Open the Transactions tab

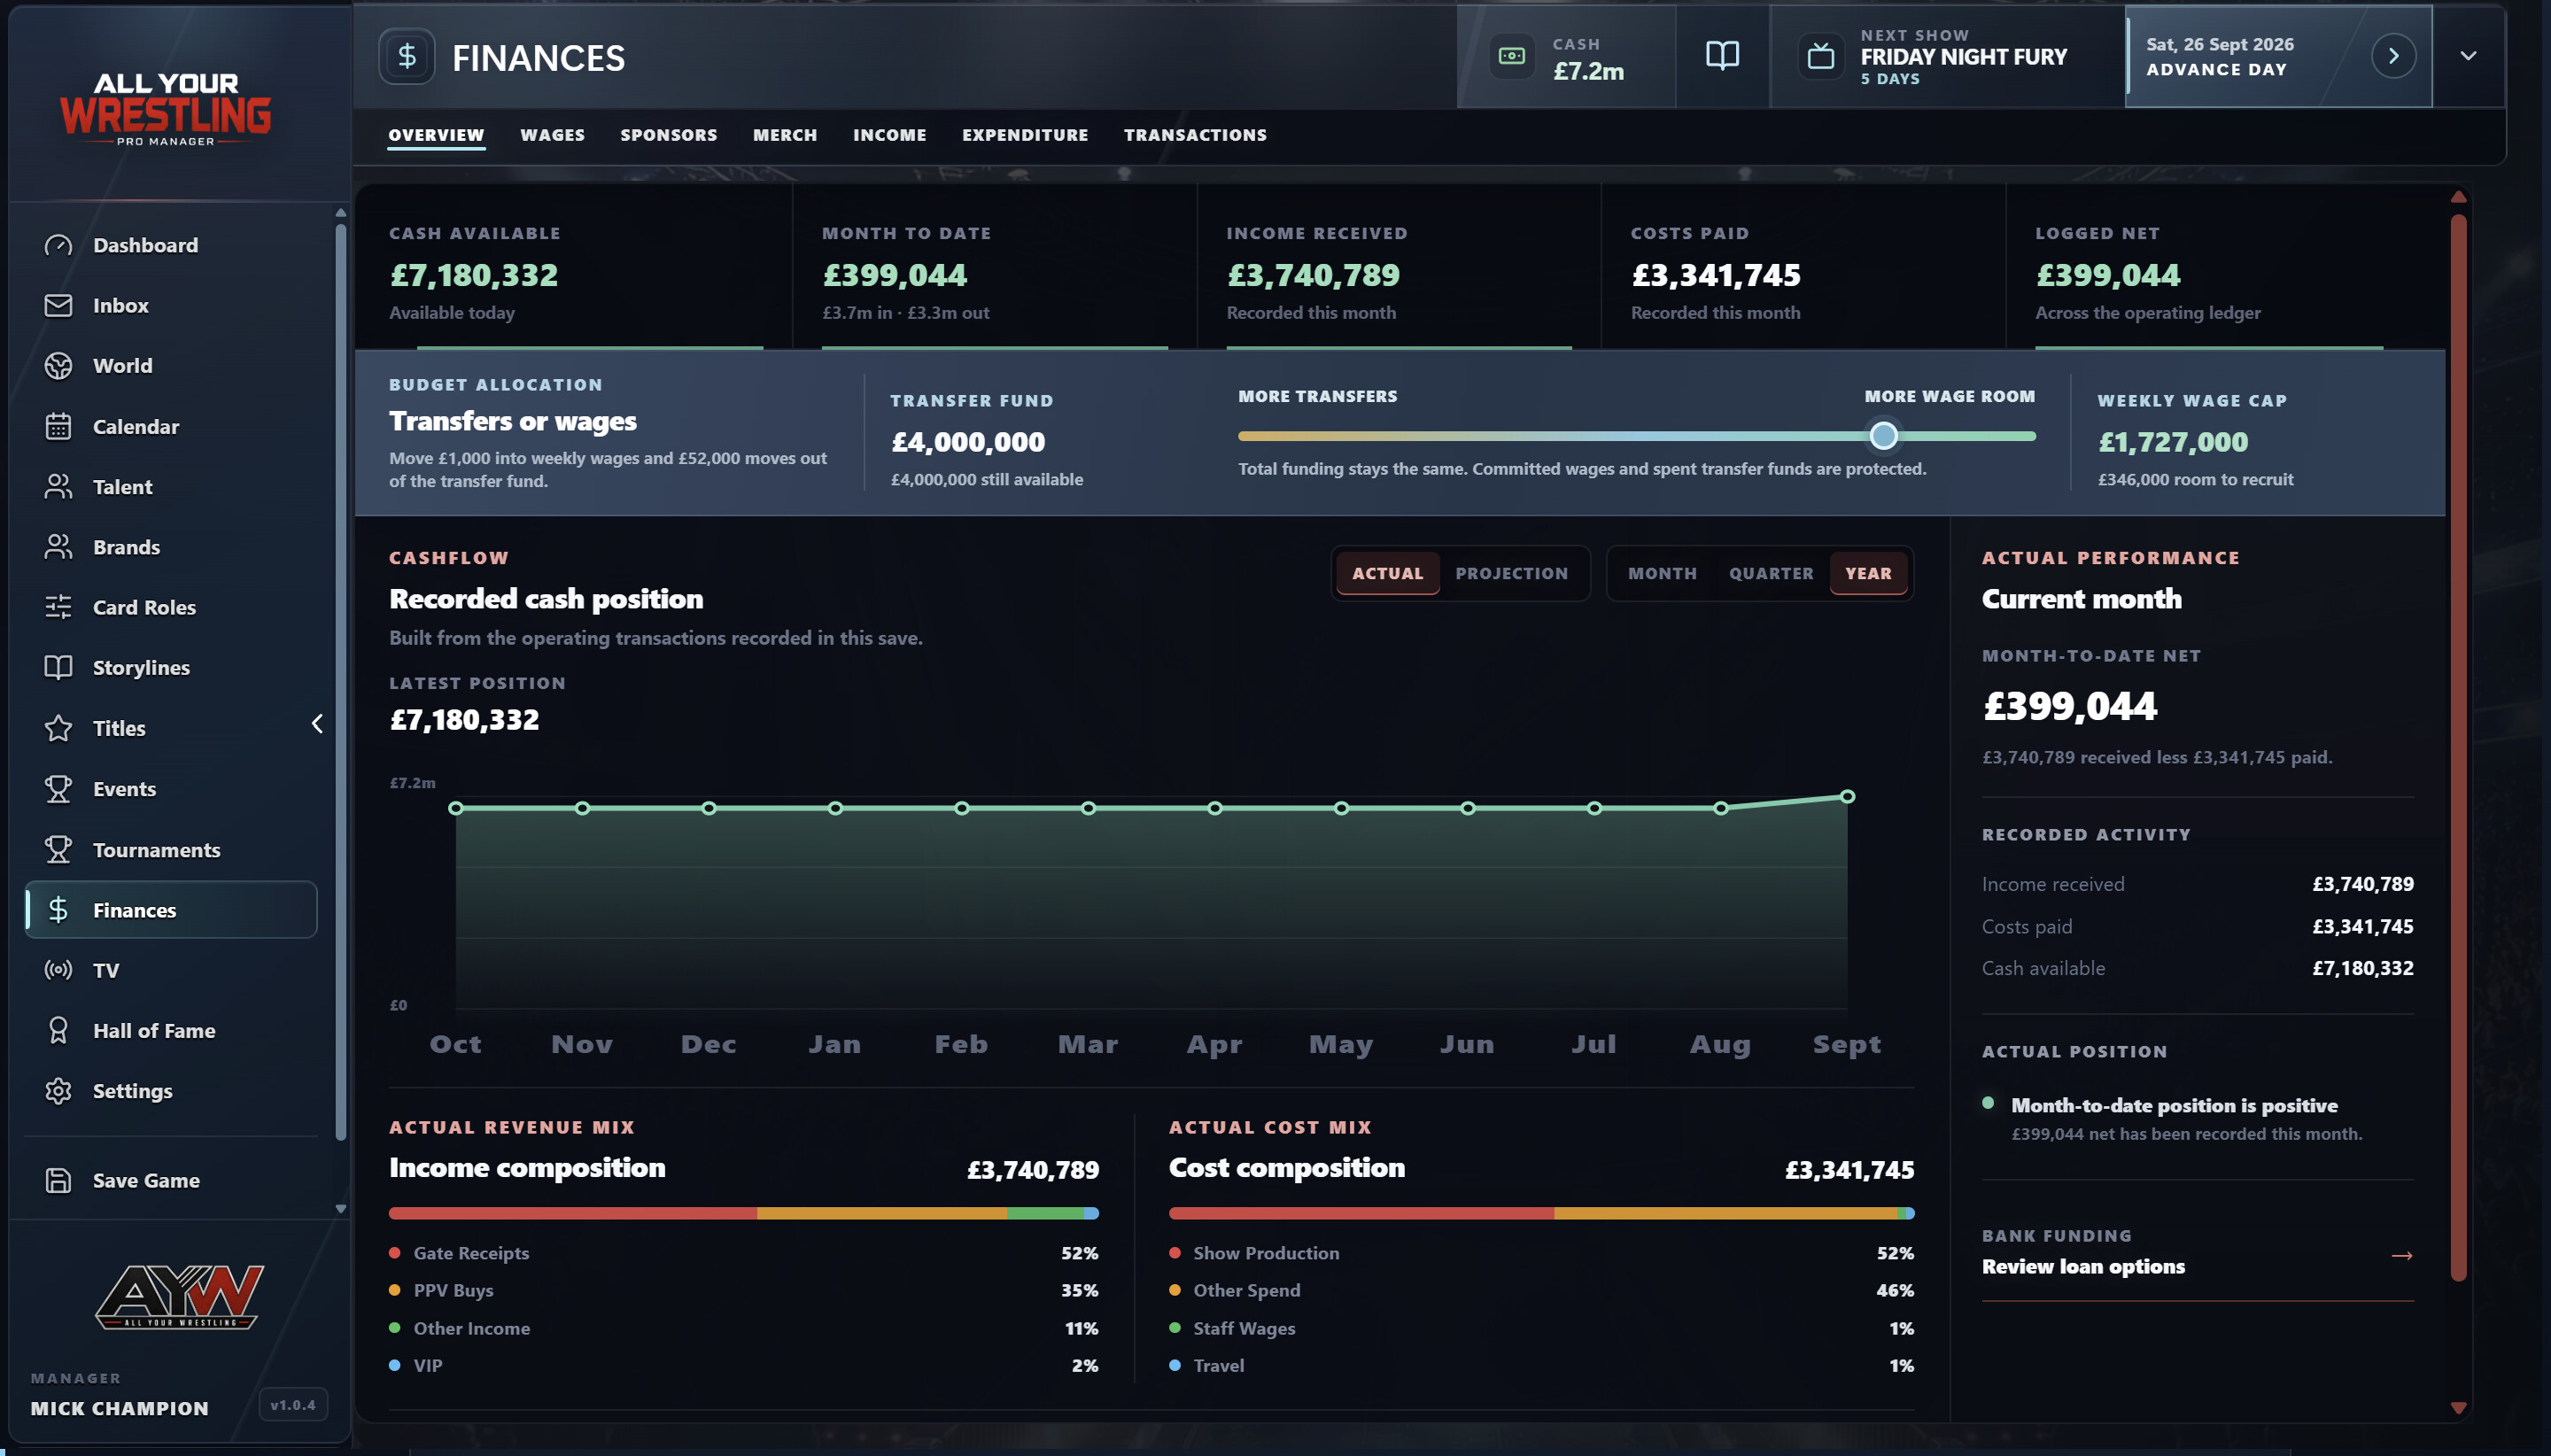(1195, 135)
